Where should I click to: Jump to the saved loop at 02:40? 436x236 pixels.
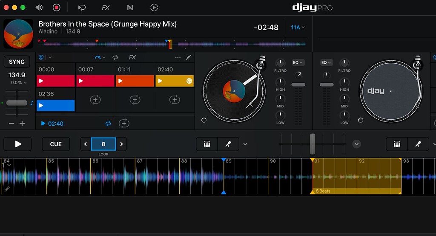(52, 124)
